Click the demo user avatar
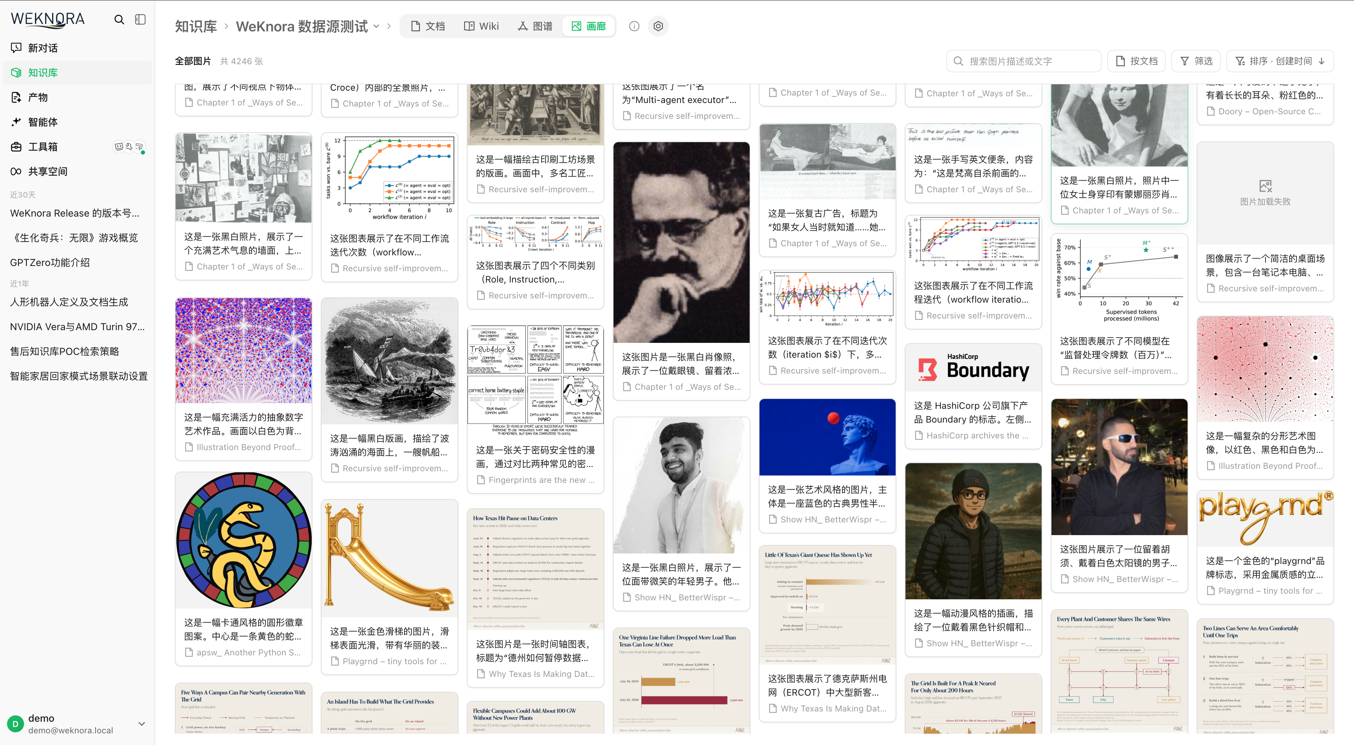1354x745 pixels. (x=16, y=724)
